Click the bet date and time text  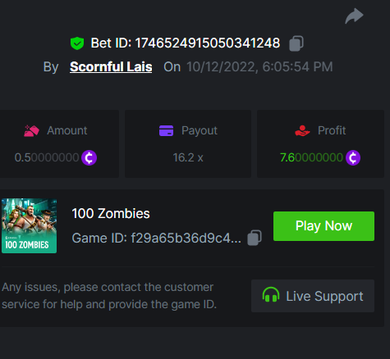tap(259, 67)
